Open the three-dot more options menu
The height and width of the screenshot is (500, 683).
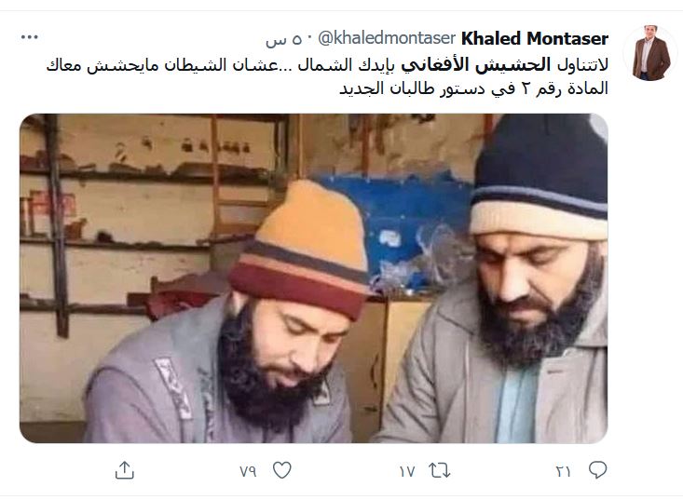[30, 37]
